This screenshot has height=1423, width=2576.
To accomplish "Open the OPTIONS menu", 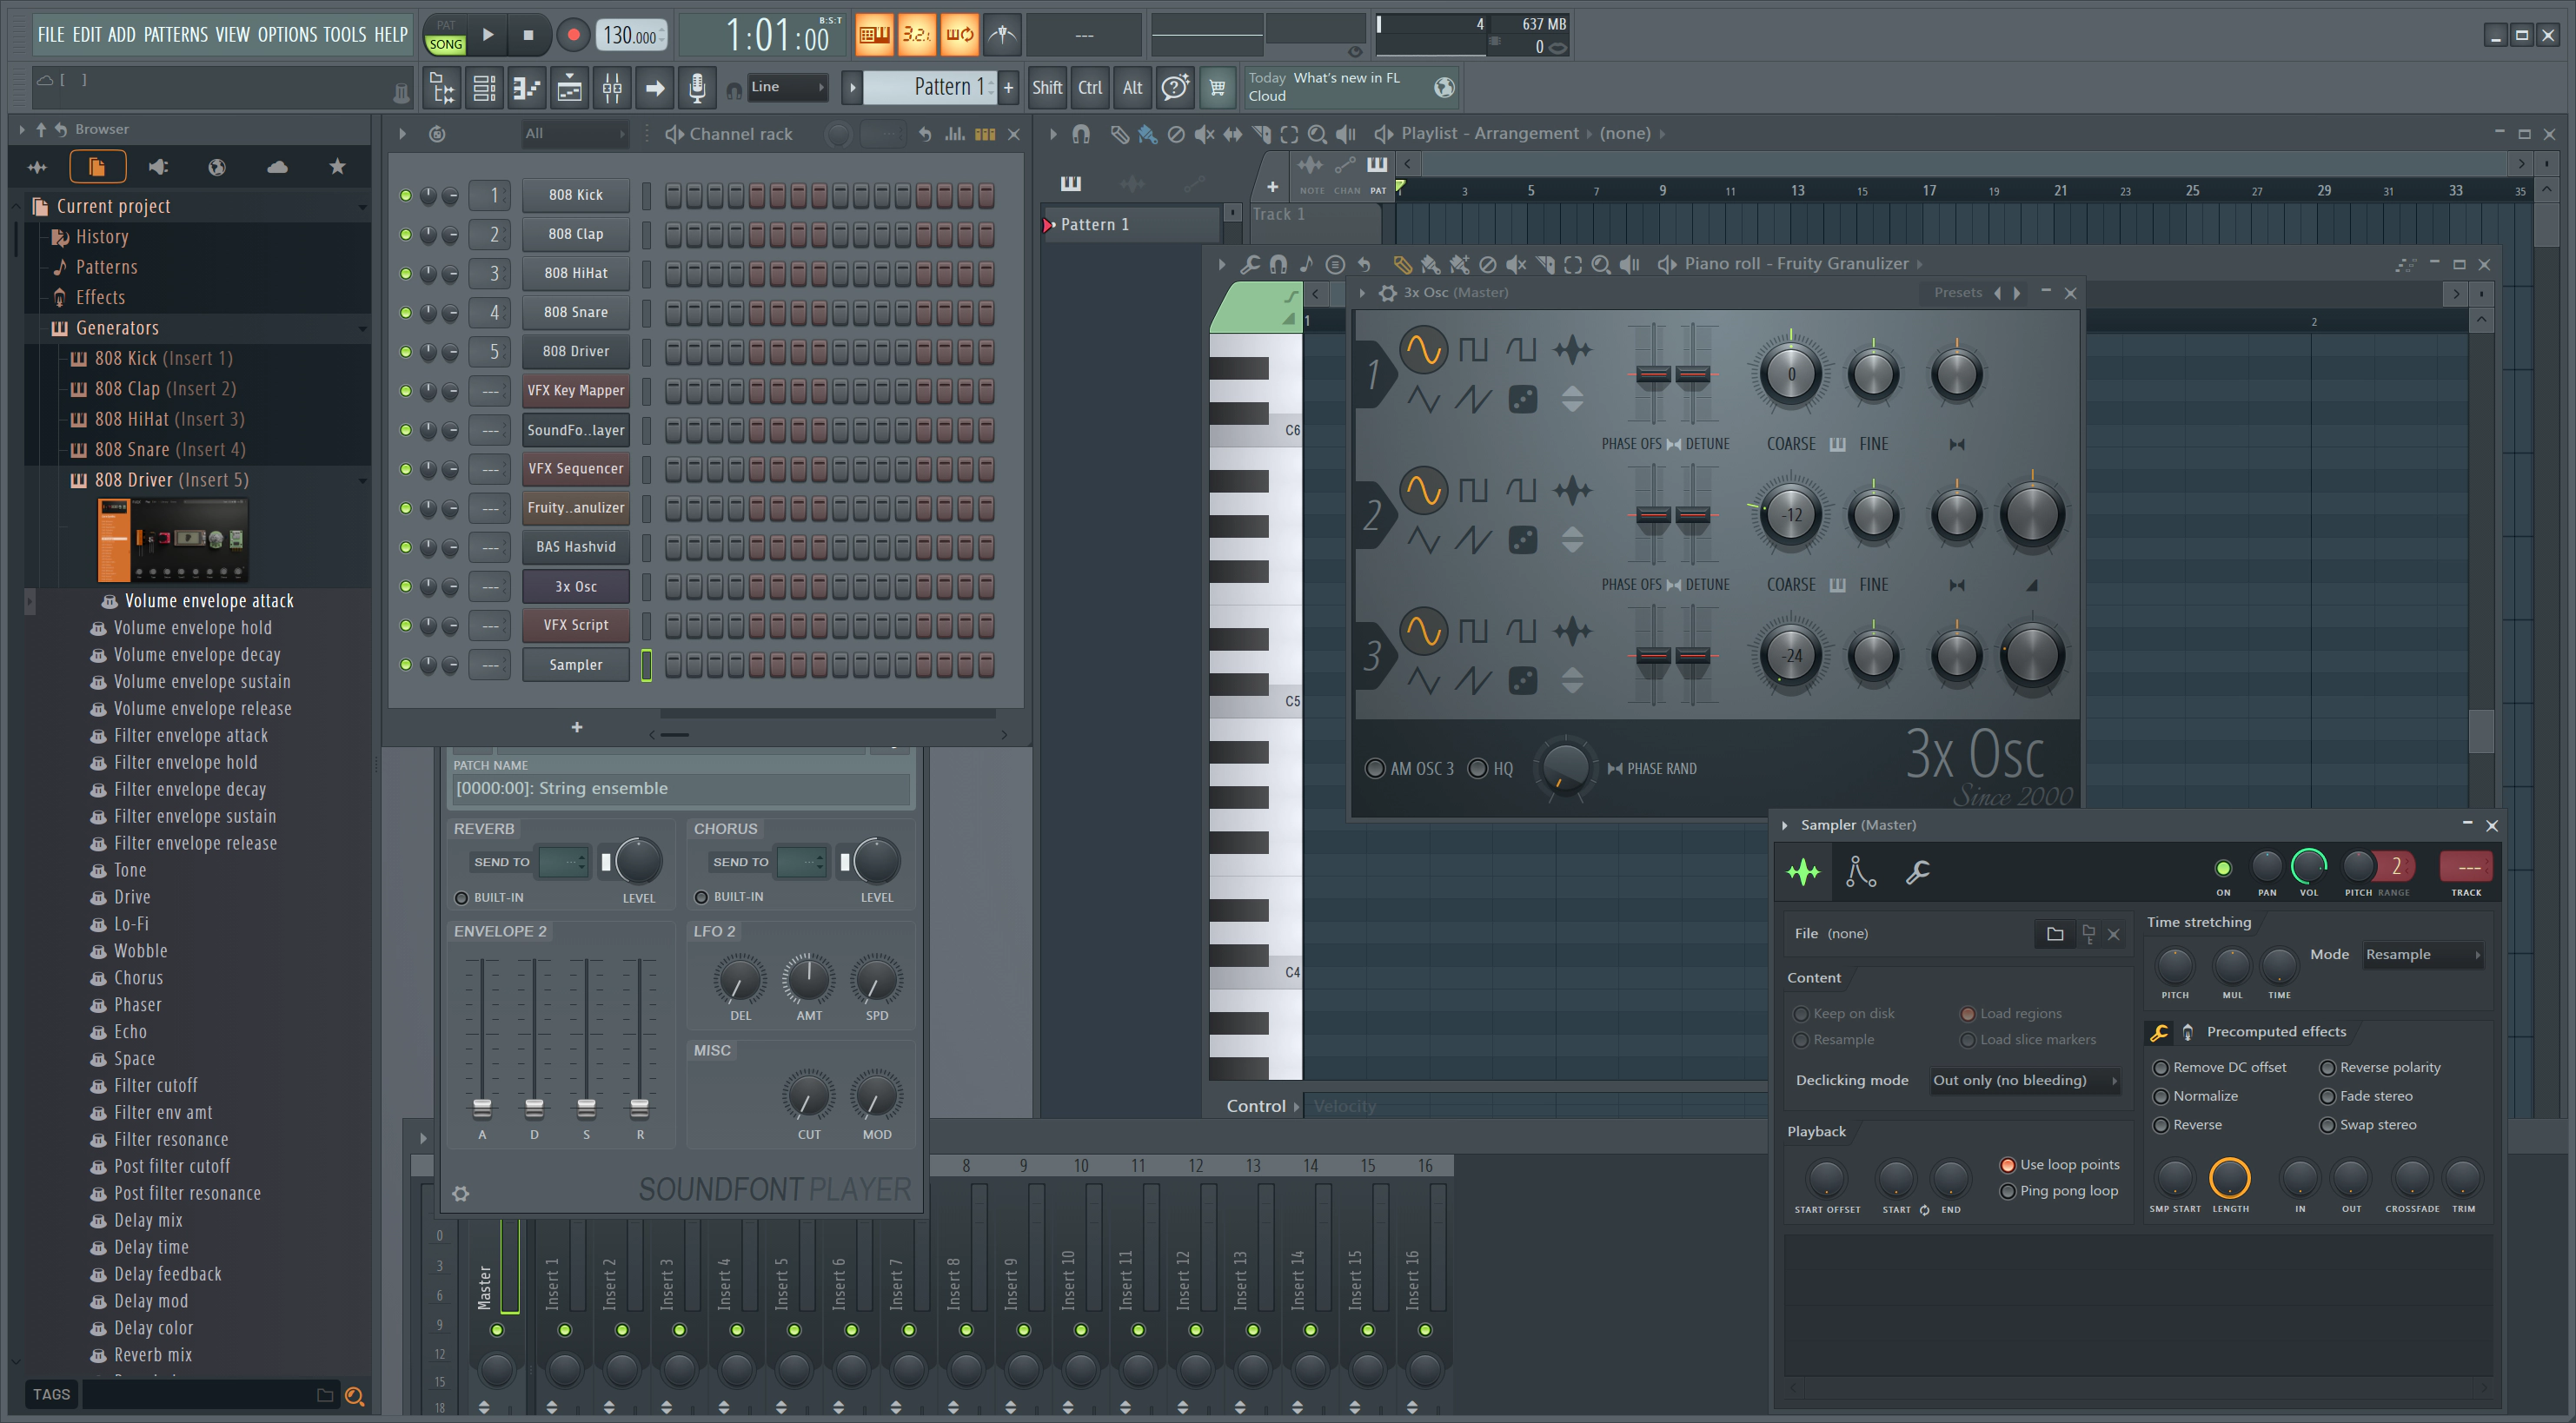I will pyautogui.click(x=287, y=35).
